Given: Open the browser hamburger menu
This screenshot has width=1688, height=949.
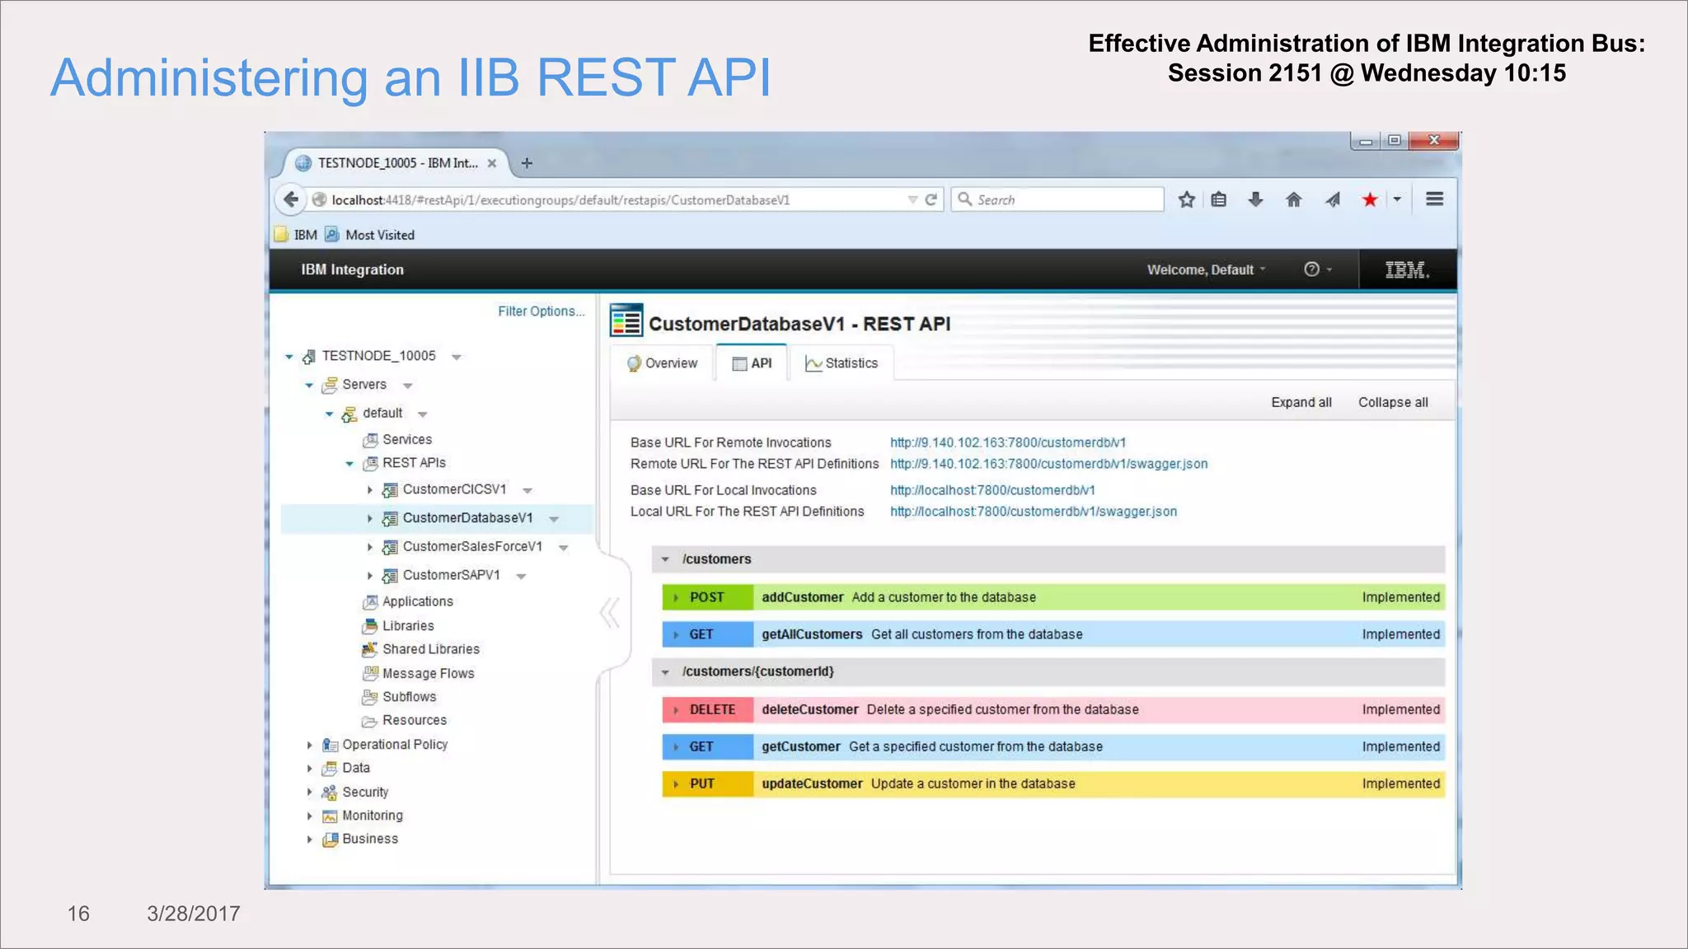Looking at the screenshot, I should pos(1434,199).
